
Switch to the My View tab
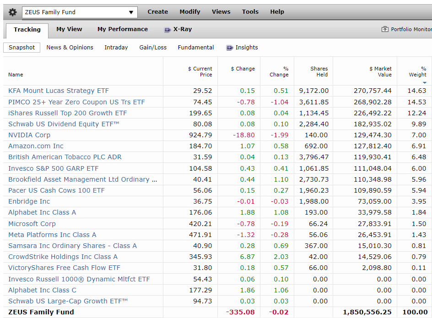click(x=69, y=29)
